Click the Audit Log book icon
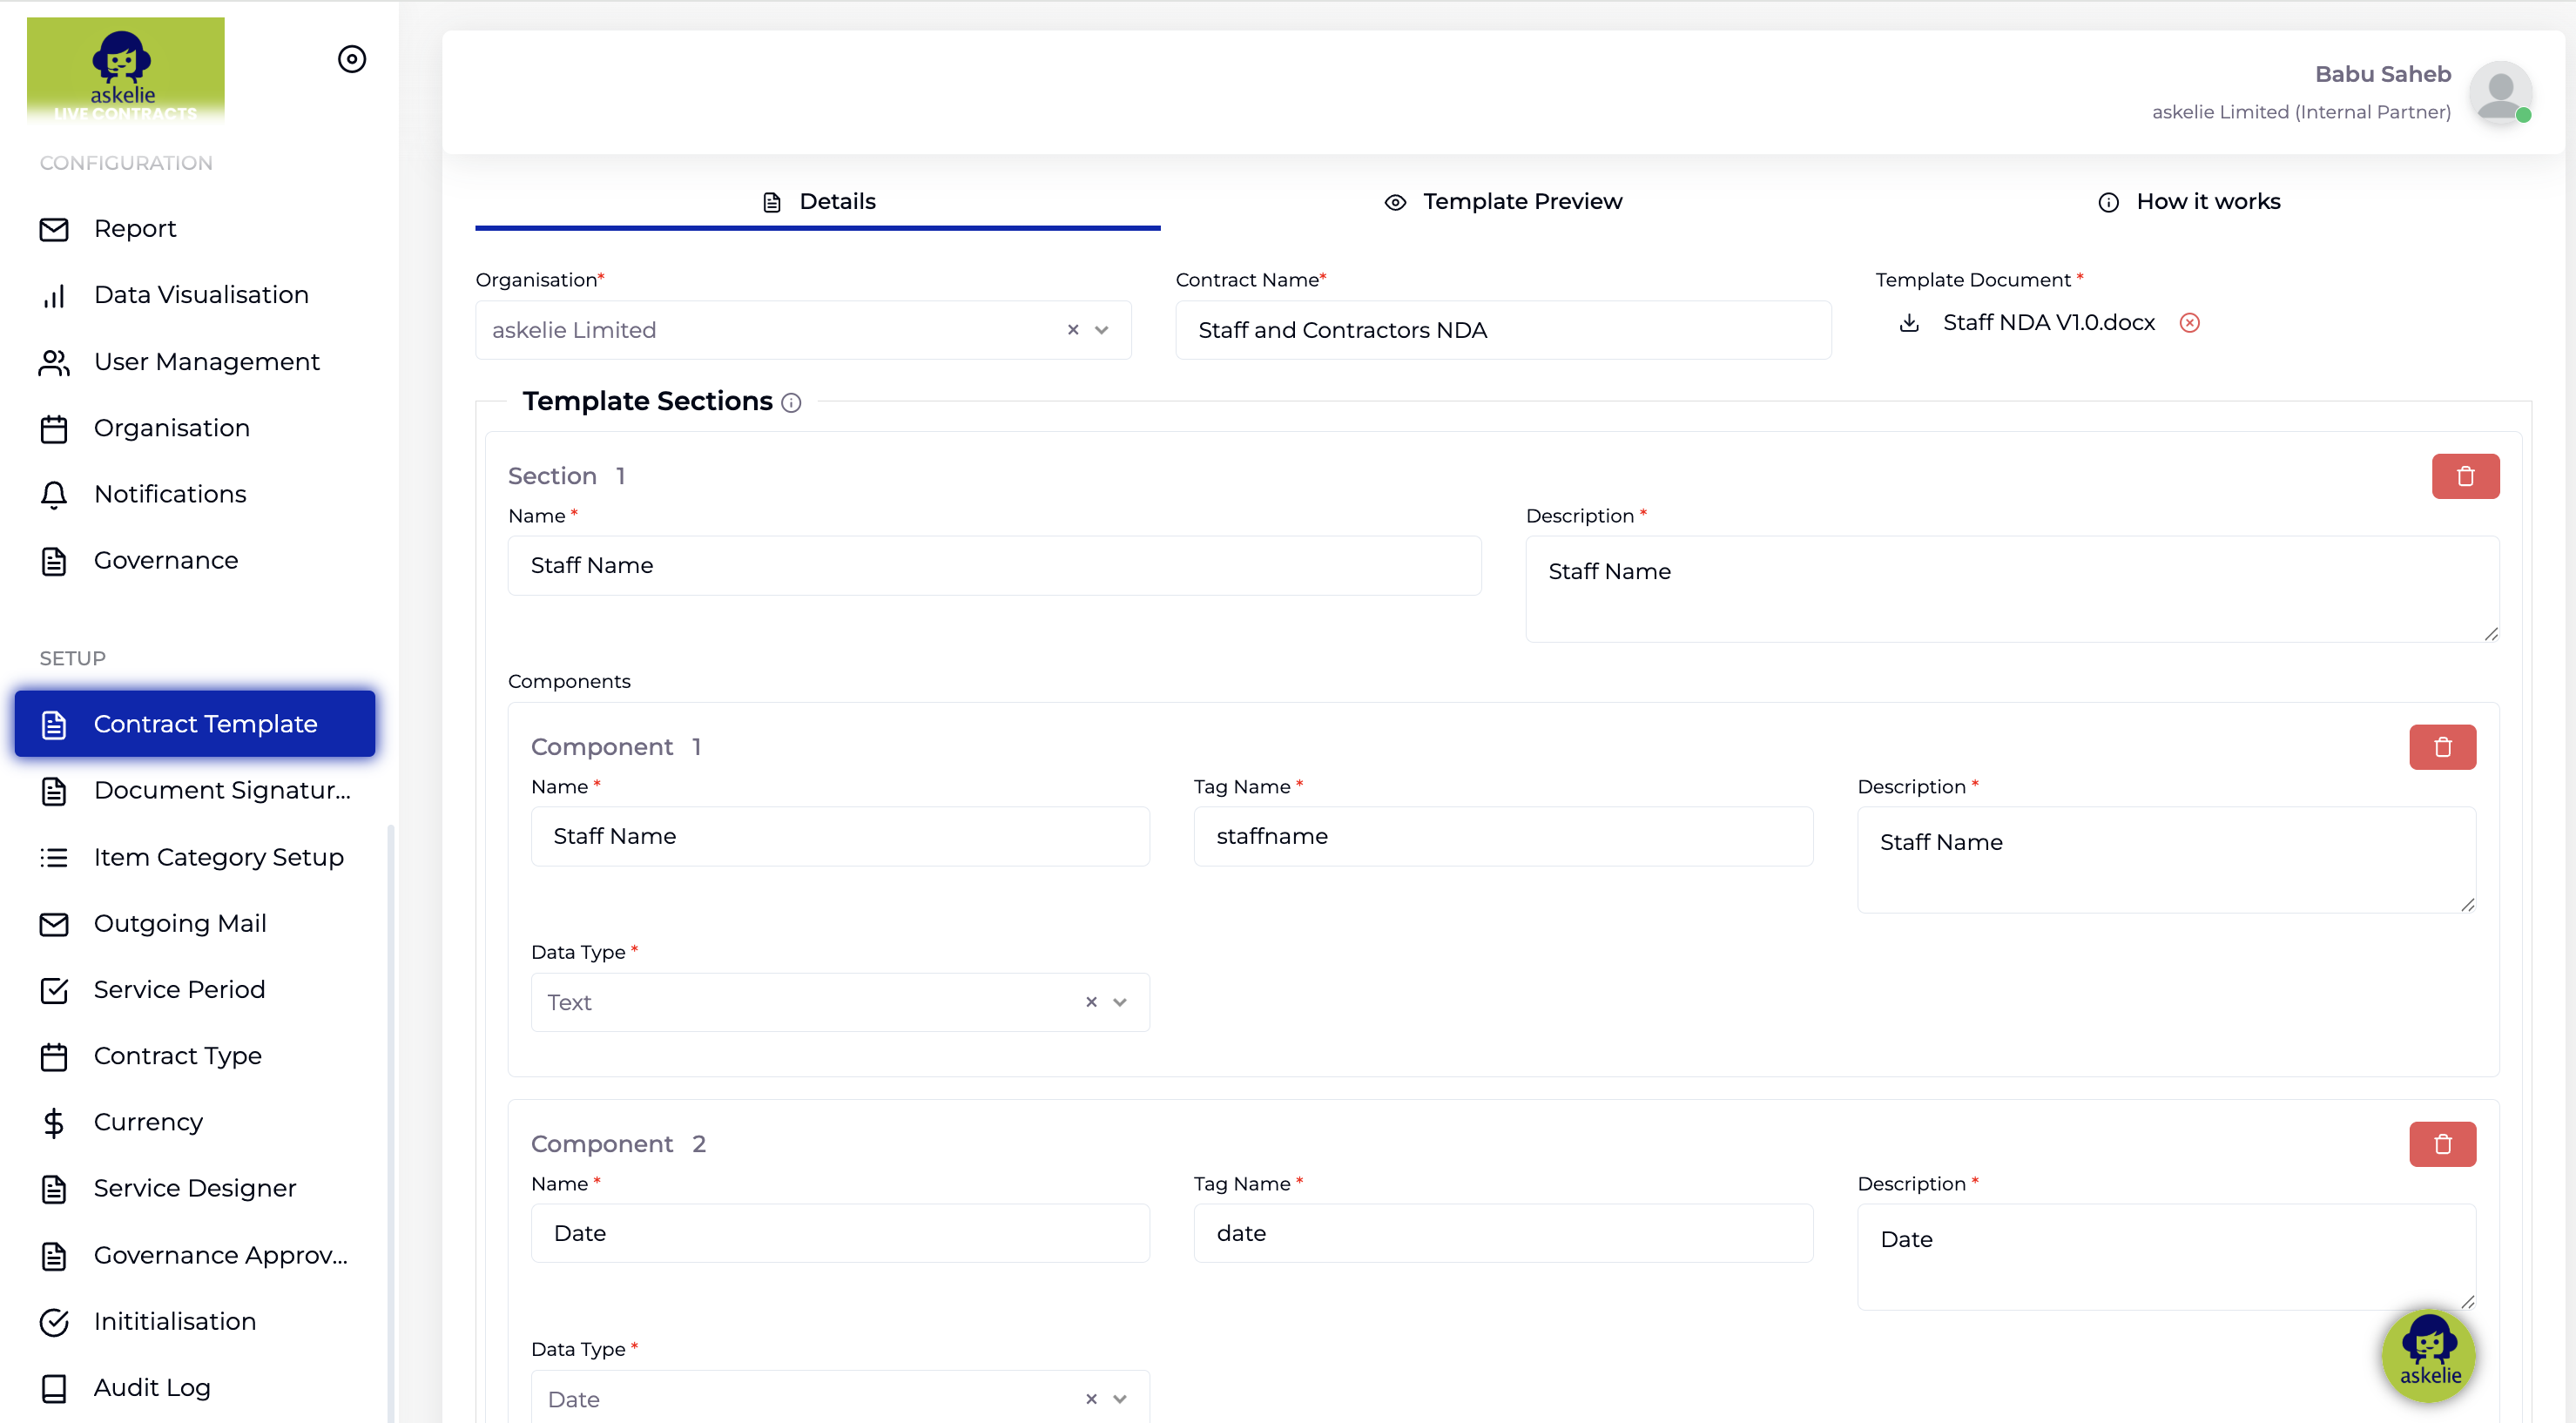This screenshot has width=2576, height=1423. click(x=54, y=1388)
